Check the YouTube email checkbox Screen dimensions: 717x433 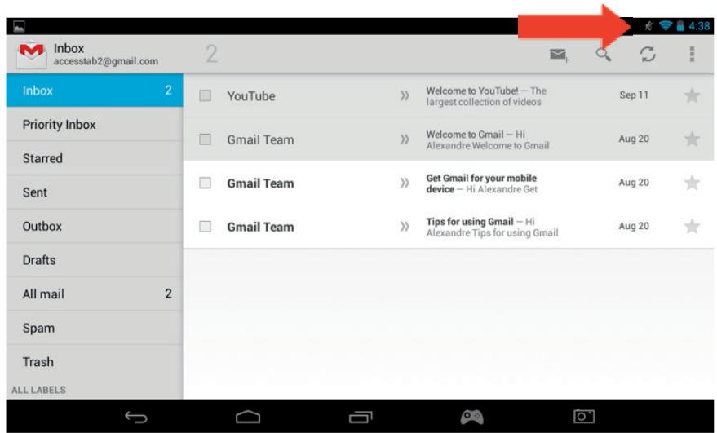point(205,95)
